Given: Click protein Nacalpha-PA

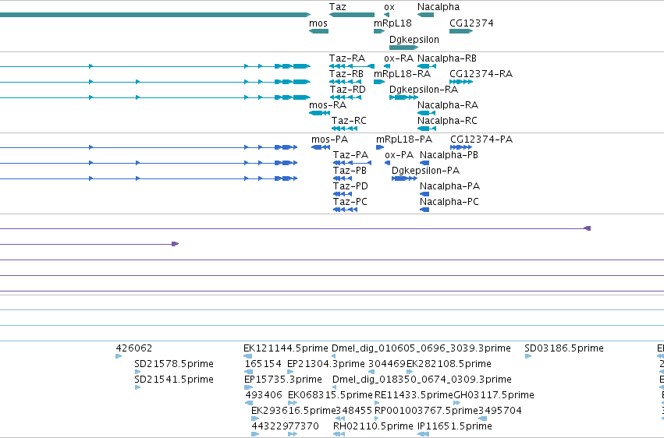Looking at the screenshot, I should pyautogui.click(x=449, y=186).
